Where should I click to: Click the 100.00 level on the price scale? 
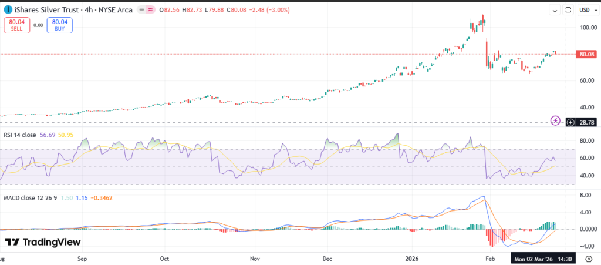click(x=588, y=28)
